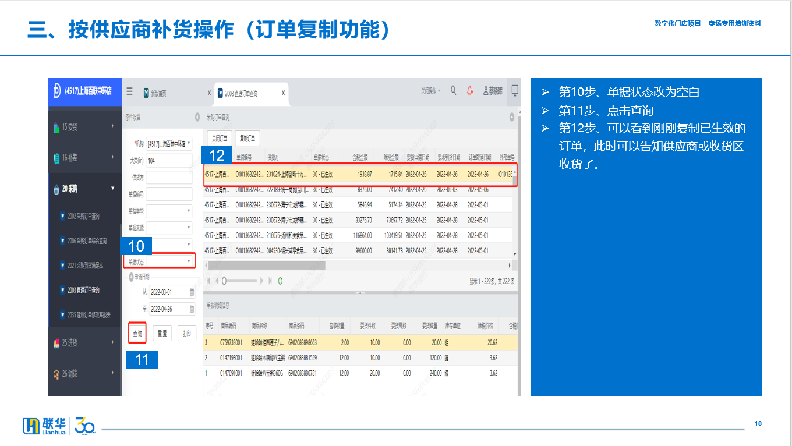Viewport: 792px width, 446px height.
Task: Collapse the 条件设置 panel via its round icon
Action: pyautogui.click(x=196, y=117)
